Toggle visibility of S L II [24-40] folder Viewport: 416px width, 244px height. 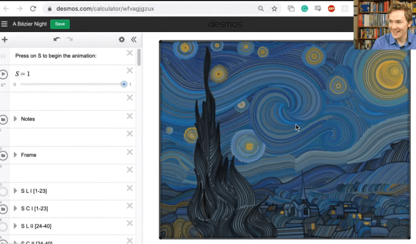[x=4, y=227]
